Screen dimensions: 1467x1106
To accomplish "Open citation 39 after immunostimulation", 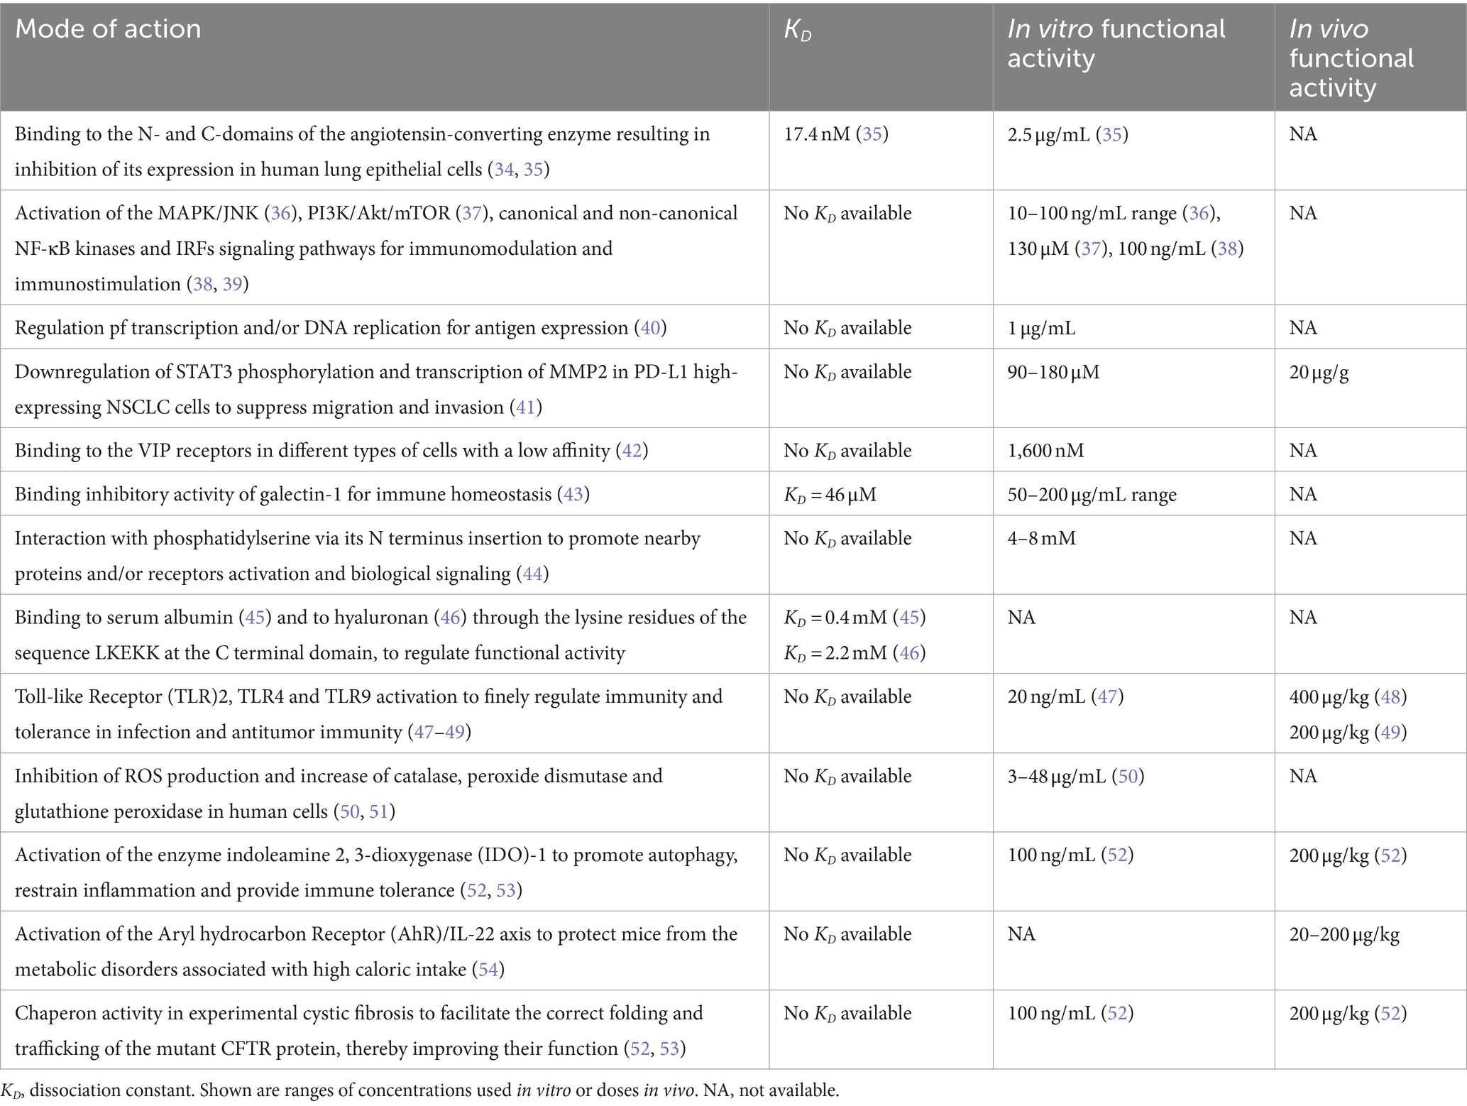I will 232,284.
